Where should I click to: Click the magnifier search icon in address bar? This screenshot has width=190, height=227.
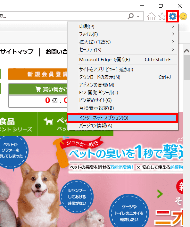(131, 16)
